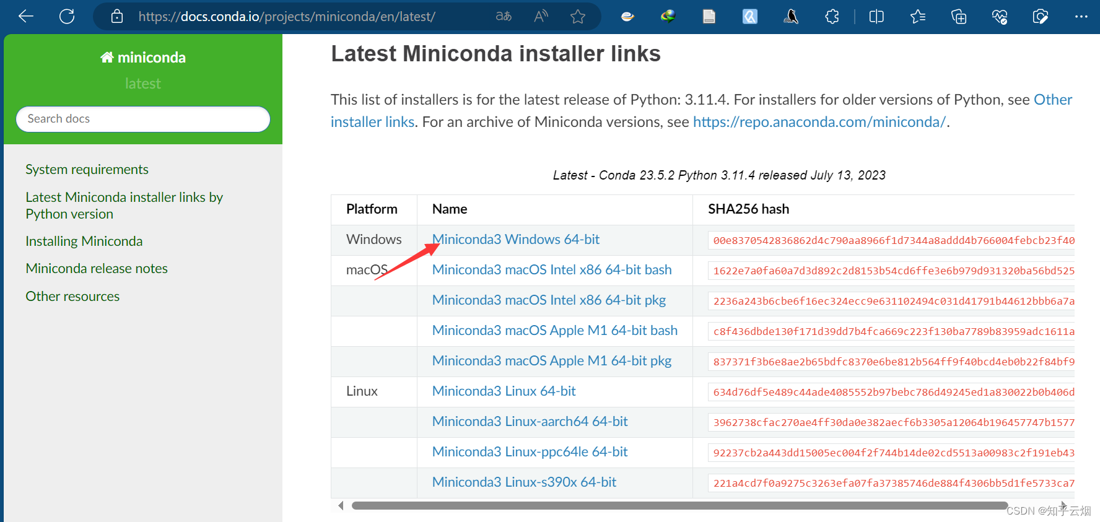The image size is (1100, 522).
Task: Add page to favorites with star icon
Action: [x=578, y=17]
